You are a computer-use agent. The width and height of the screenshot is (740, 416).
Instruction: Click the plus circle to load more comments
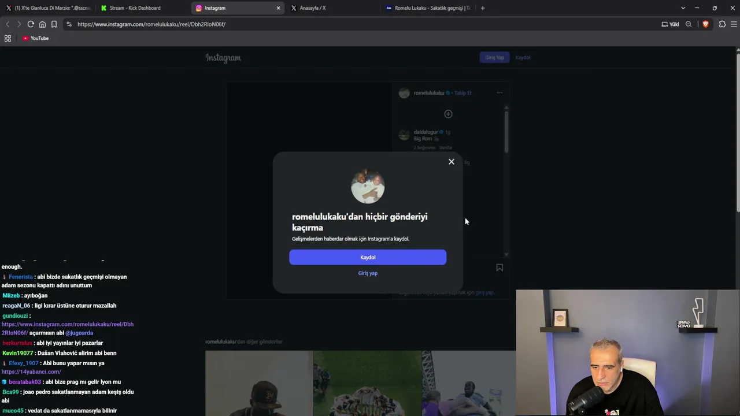tap(448, 114)
